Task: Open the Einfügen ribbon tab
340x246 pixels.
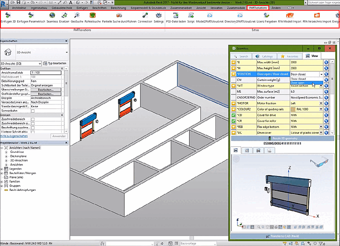Action: point(82,8)
